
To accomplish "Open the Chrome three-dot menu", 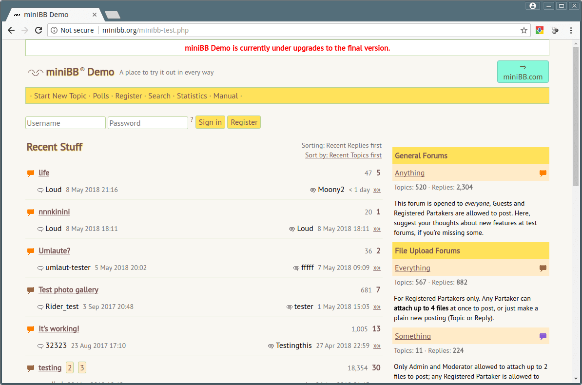I will [571, 30].
